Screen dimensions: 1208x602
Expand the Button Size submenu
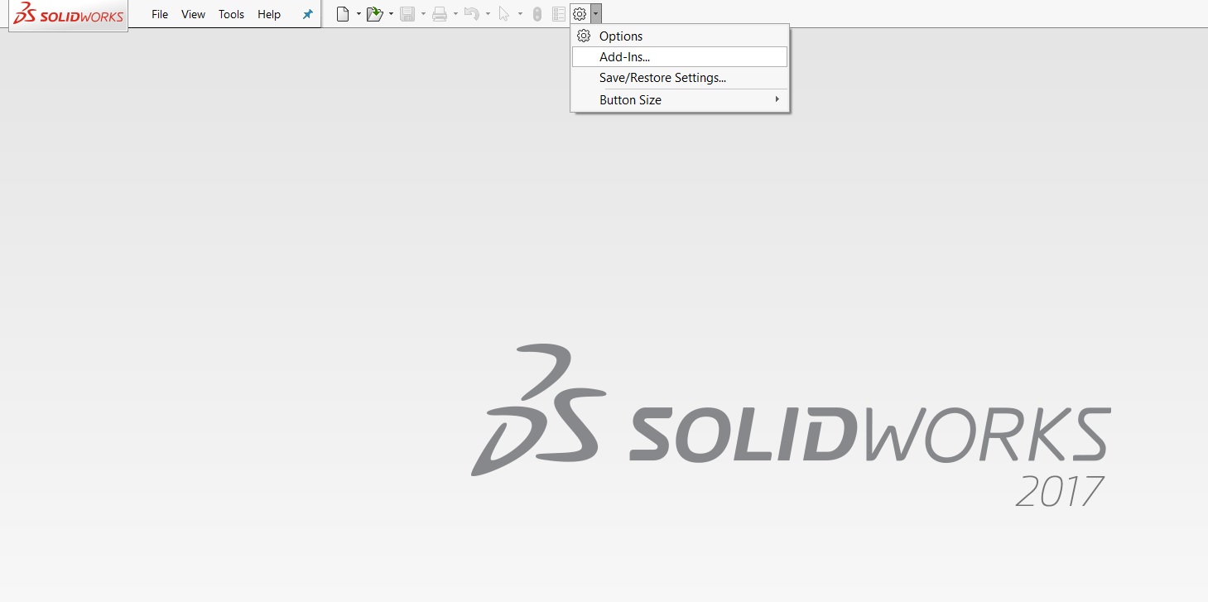tap(680, 100)
